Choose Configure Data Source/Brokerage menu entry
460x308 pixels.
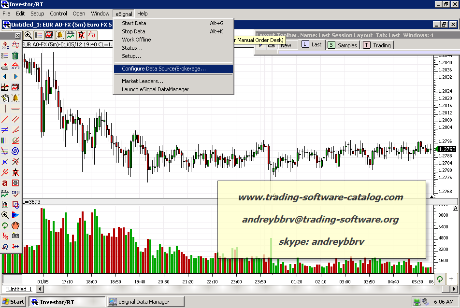164,69
